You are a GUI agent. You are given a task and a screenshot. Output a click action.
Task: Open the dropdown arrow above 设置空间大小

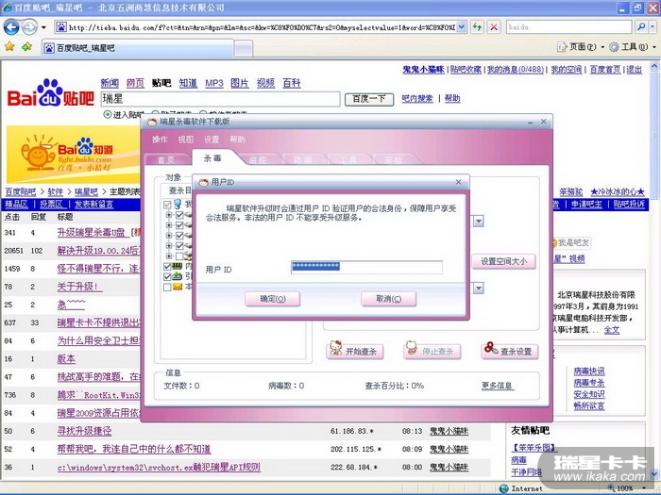pyautogui.click(x=478, y=221)
